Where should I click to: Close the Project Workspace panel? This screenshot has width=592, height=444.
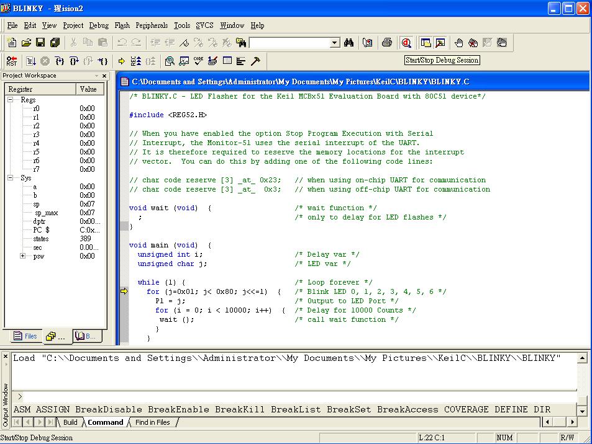(104, 76)
